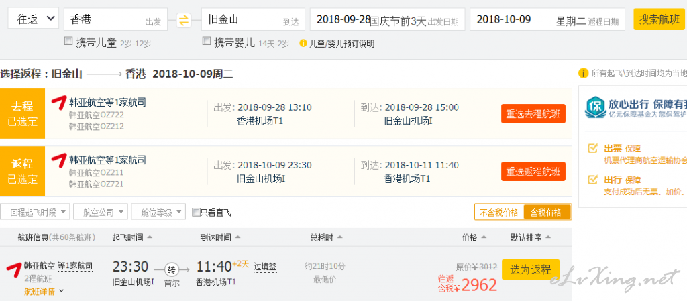Sort flights by 起飞时间 column
The height and width of the screenshot is (301, 687).
(x=132, y=237)
